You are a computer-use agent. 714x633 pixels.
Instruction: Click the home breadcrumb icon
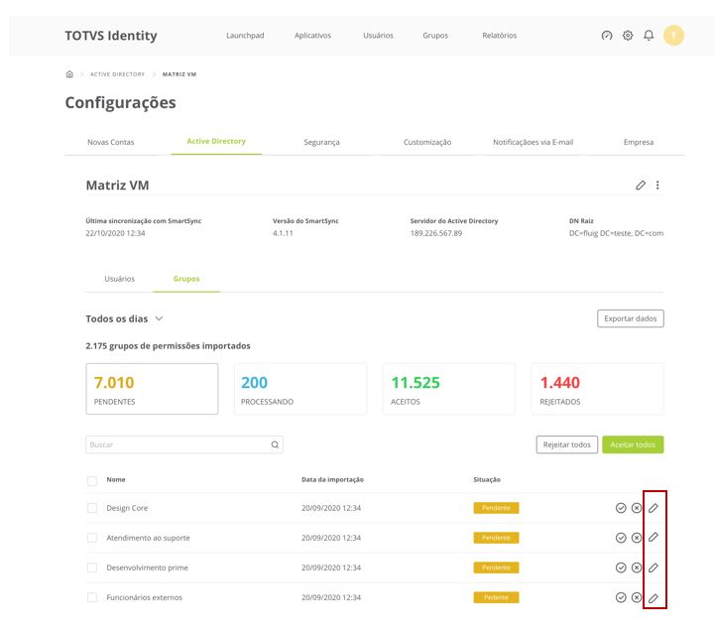[x=69, y=74]
